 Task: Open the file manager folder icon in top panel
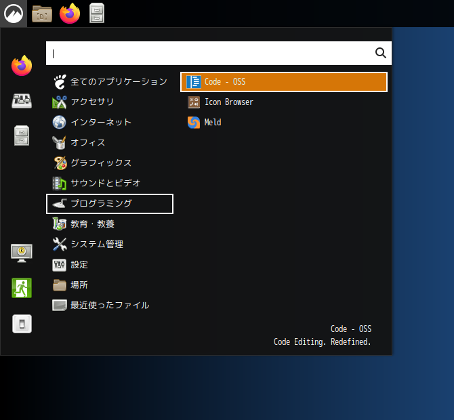42,14
